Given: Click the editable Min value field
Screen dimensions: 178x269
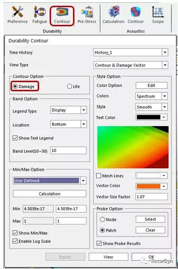Looking at the screenshot, I should tap(71, 209).
